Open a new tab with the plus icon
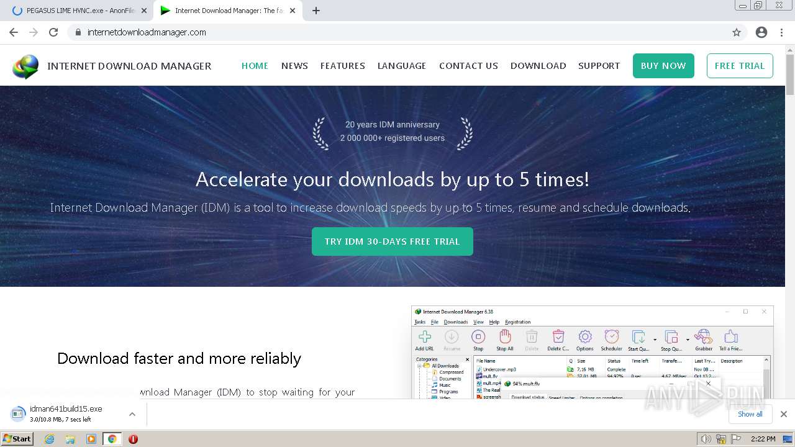Image resolution: width=795 pixels, height=447 pixels. point(316,11)
